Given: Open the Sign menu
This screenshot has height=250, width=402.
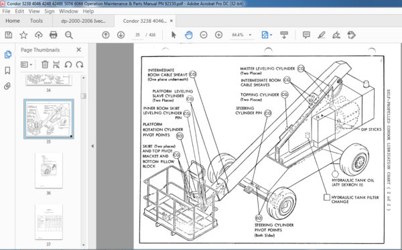Looking at the screenshot, I should [49, 11].
